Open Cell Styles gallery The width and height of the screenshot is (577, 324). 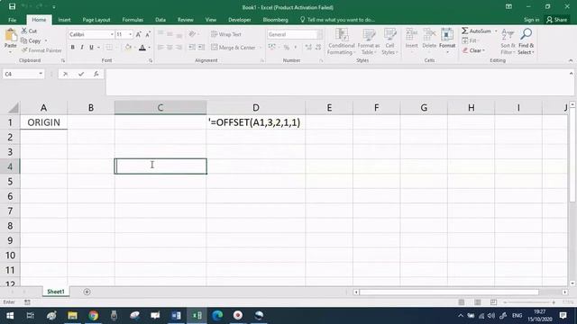[x=389, y=41]
